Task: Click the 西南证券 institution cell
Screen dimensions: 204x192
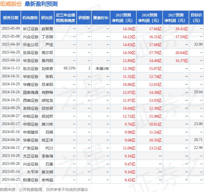Action: [x=31, y=100]
